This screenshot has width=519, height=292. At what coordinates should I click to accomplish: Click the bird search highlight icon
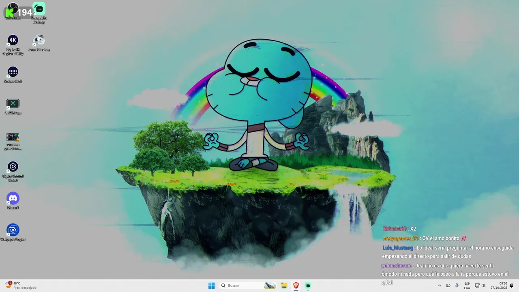pyautogui.click(x=270, y=286)
